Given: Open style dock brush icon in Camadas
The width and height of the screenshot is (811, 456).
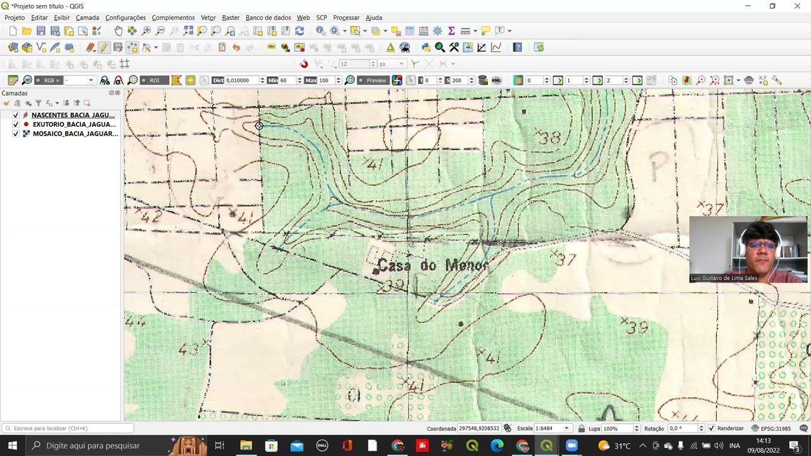Looking at the screenshot, I should click(7, 103).
